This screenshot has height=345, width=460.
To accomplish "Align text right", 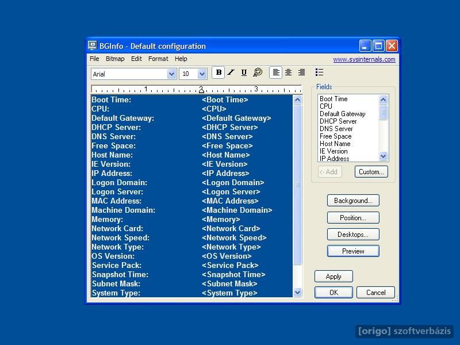I will pyautogui.click(x=301, y=72).
